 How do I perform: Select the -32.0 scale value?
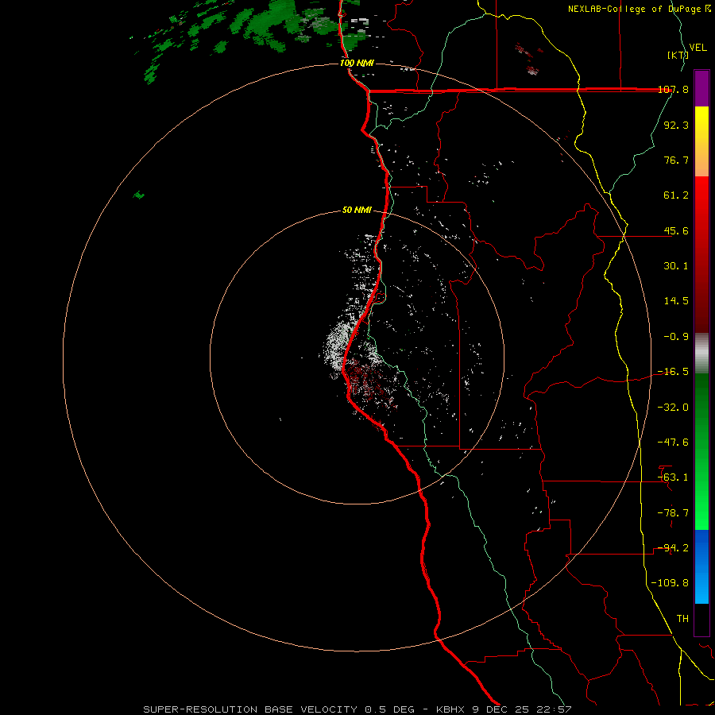tap(673, 408)
